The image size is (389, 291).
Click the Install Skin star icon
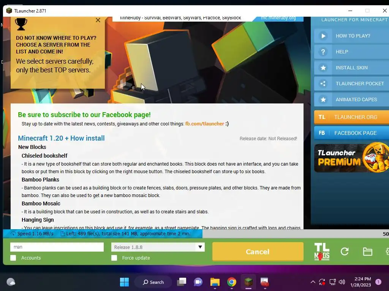click(323, 67)
